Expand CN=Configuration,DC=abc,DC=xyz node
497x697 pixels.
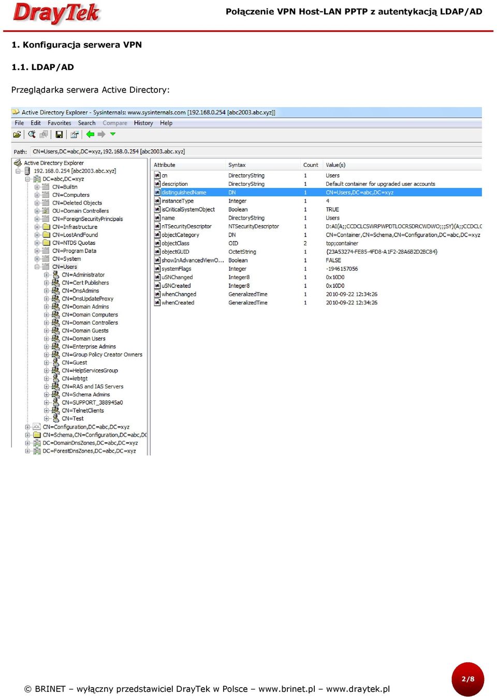pos(27,427)
